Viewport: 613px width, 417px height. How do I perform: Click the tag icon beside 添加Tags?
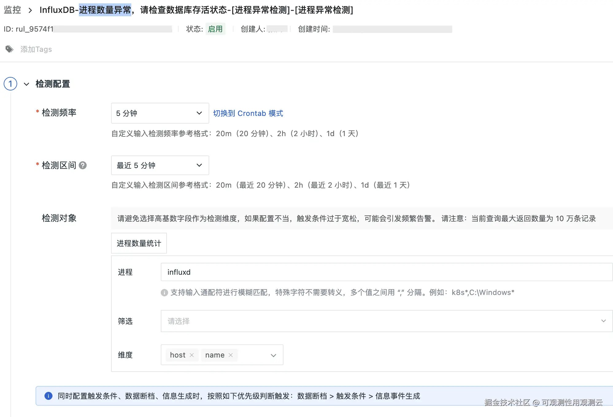point(10,49)
